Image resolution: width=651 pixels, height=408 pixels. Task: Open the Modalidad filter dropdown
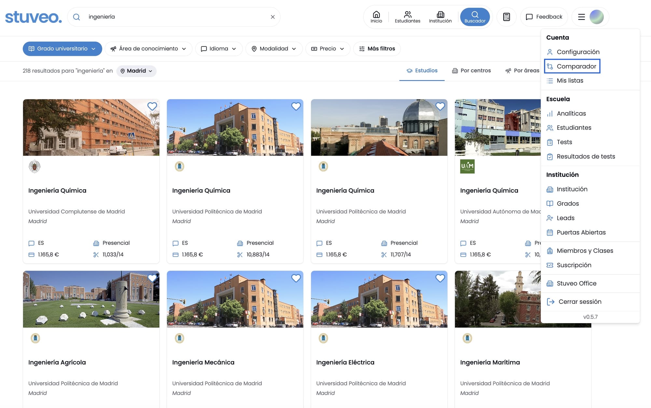point(274,49)
